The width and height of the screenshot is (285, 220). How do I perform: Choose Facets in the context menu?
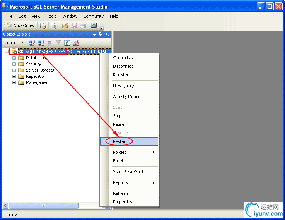click(129, 161)
